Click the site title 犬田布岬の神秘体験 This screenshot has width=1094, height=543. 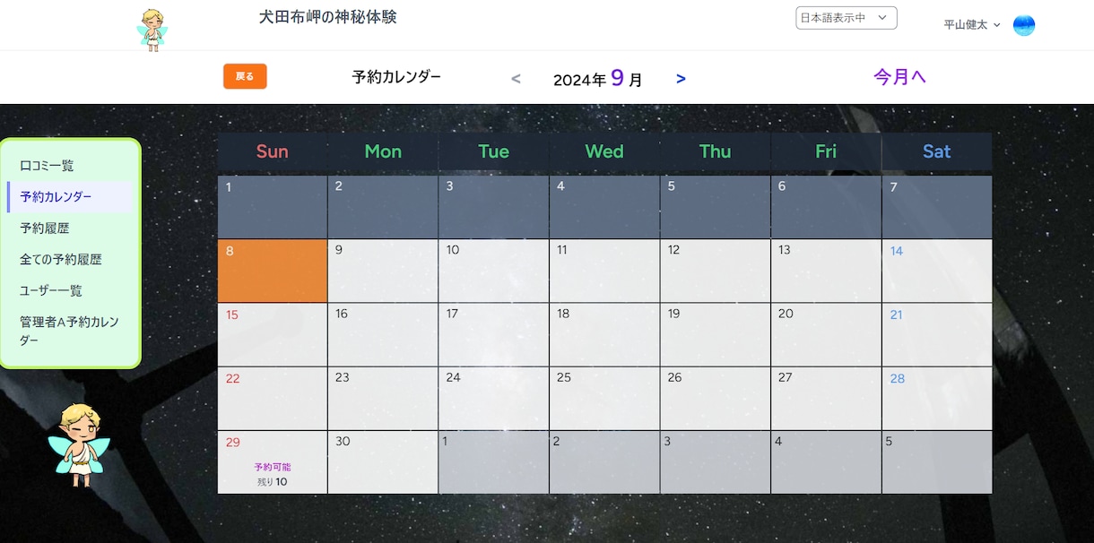pyautogui.click(x=327, y=17)
